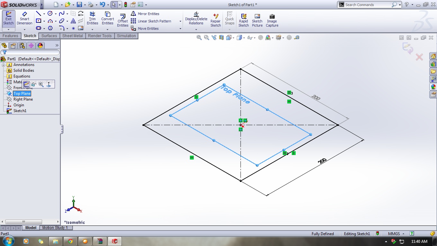Open the DisplayManager appearance tab
Image resolution: width=437 pixels, height=246 pixels.
click(40, 45)
